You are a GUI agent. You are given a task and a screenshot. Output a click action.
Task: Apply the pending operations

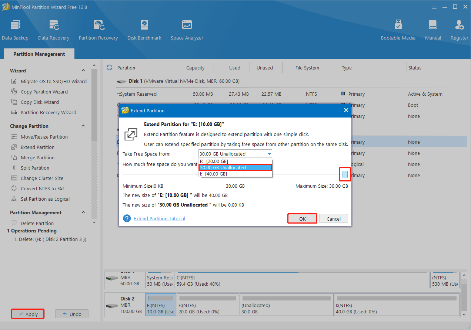click(x=28, y=314)
